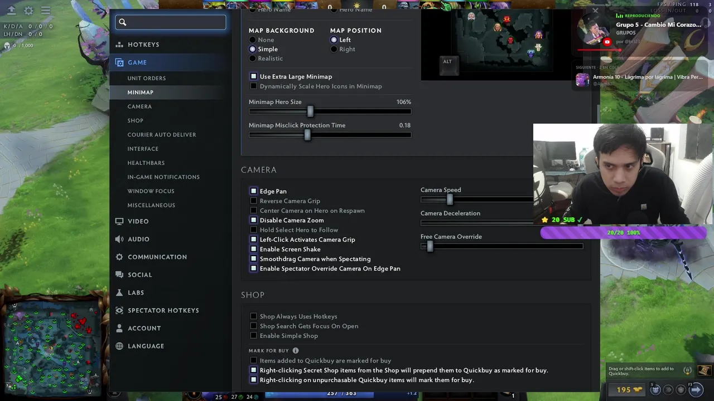Jump to Shop subsection in sidebar
The image size is (714, 401).
click(136, 120)
